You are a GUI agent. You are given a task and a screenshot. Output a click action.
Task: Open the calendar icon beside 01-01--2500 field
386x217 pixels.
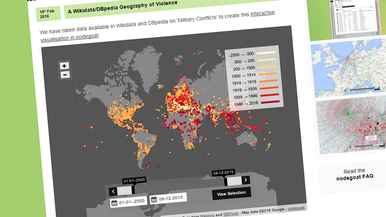[x=114, y=203]
